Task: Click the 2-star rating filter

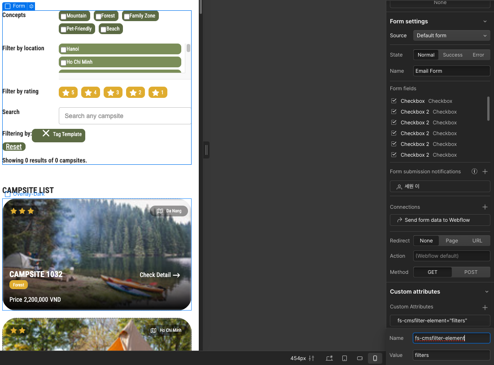Action: 136,92
